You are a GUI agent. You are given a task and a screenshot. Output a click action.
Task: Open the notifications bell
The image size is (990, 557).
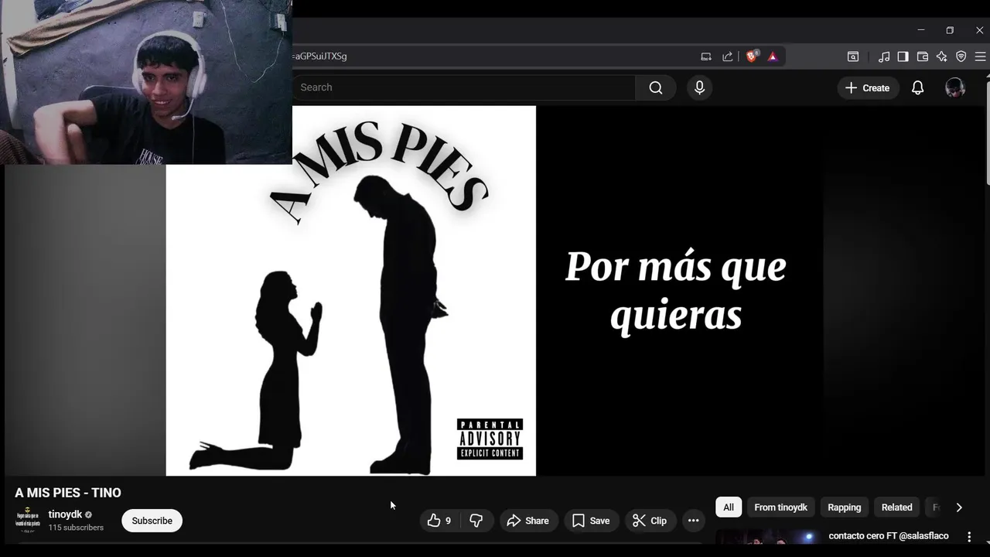tap(917, 87)
